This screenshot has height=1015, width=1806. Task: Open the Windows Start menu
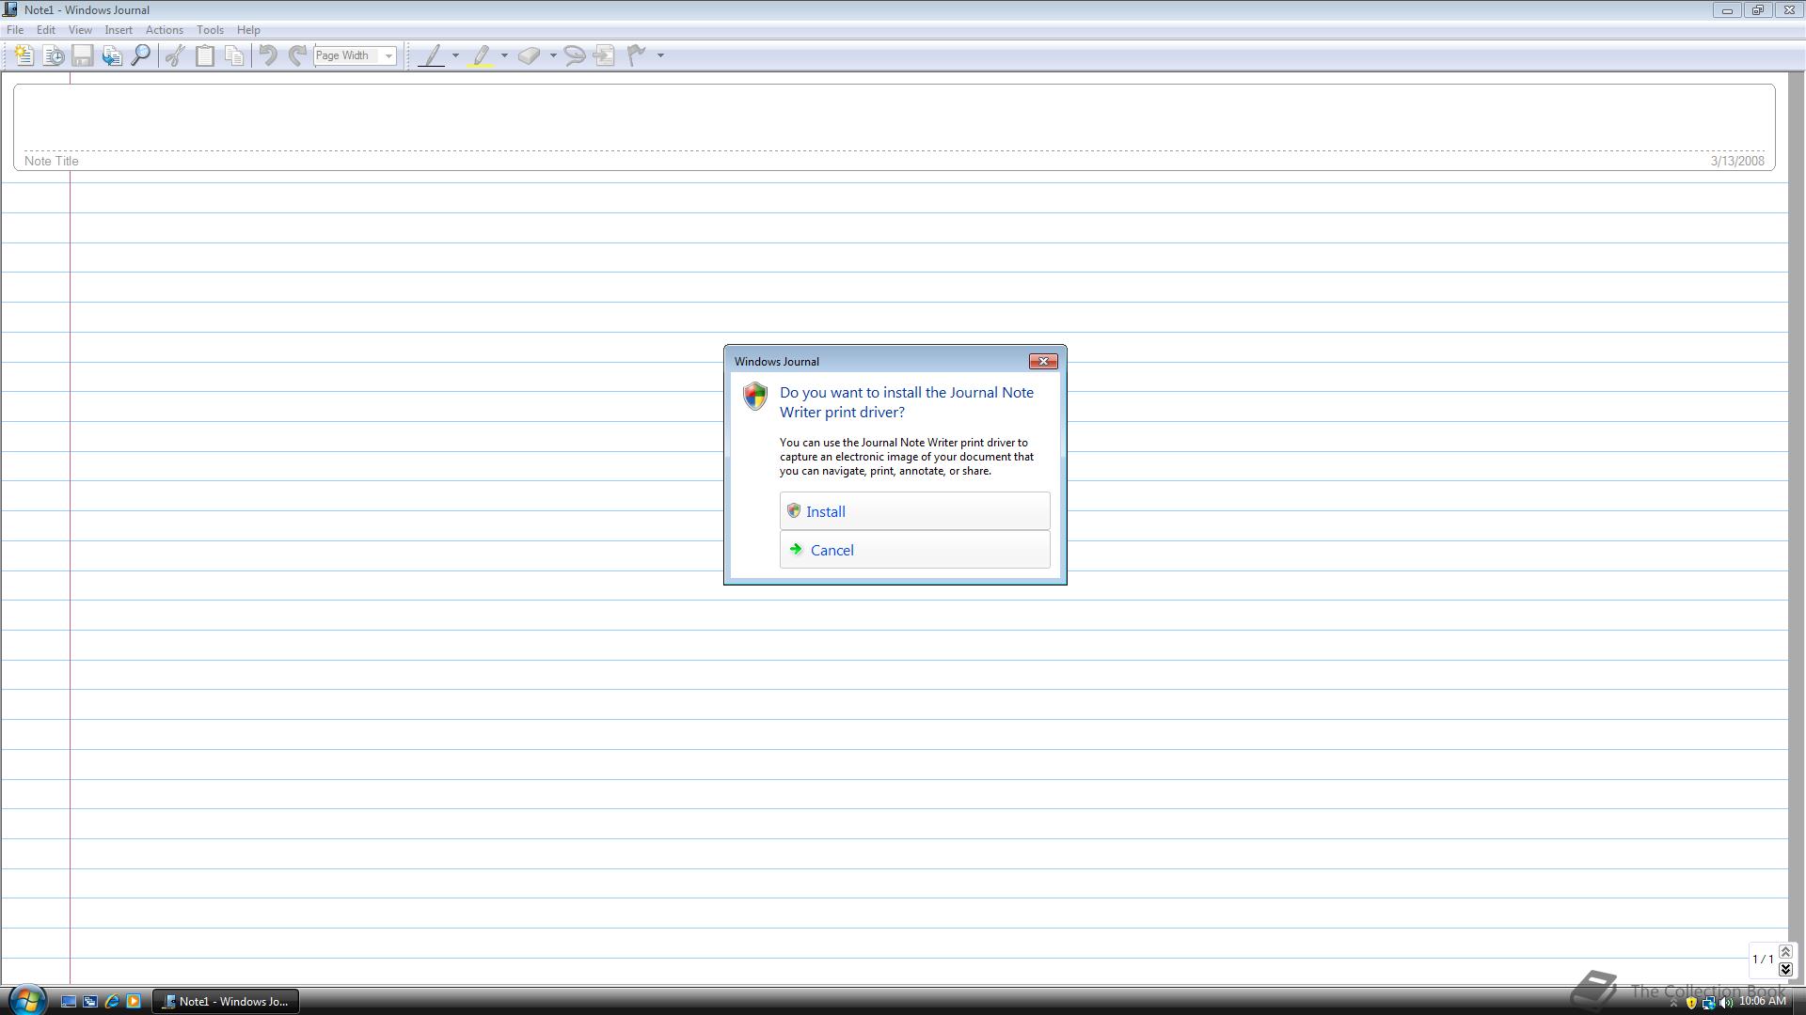(x=26, y=1000)
